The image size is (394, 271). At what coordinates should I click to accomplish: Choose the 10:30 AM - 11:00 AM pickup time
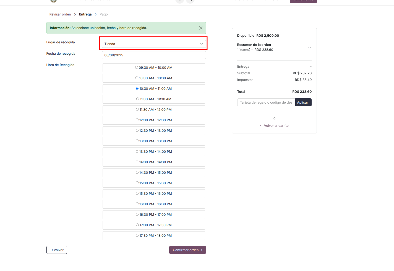click(137, 89)
